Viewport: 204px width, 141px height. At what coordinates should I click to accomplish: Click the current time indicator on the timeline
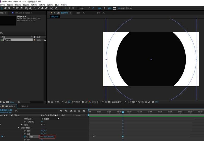(123, 112)
